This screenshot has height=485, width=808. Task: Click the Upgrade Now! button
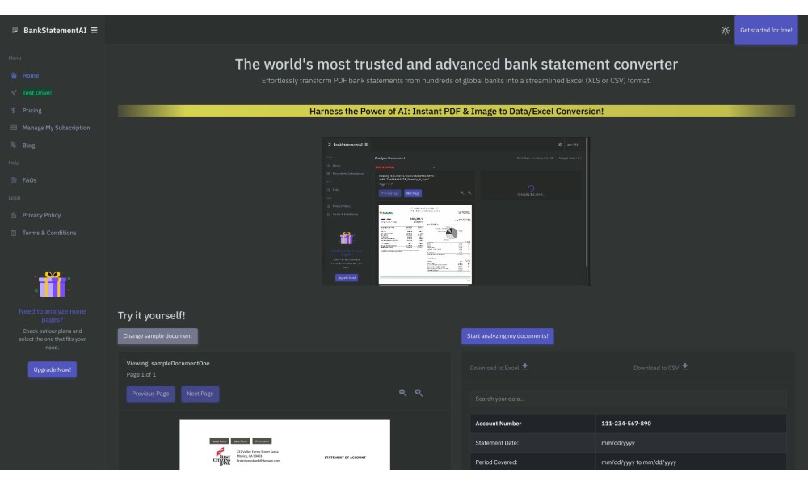[x=52, y=369]
